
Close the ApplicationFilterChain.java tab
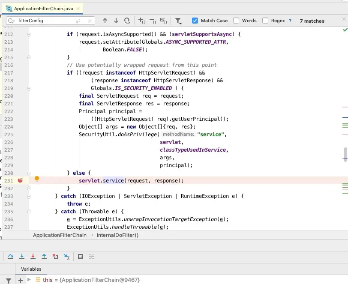(x=78, y=9)
